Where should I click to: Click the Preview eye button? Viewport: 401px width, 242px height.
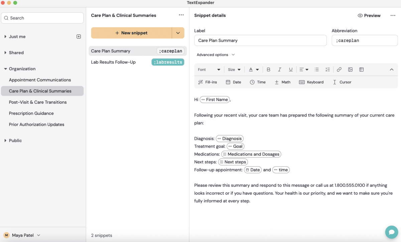pyautogui.click(x=369, y=15)
